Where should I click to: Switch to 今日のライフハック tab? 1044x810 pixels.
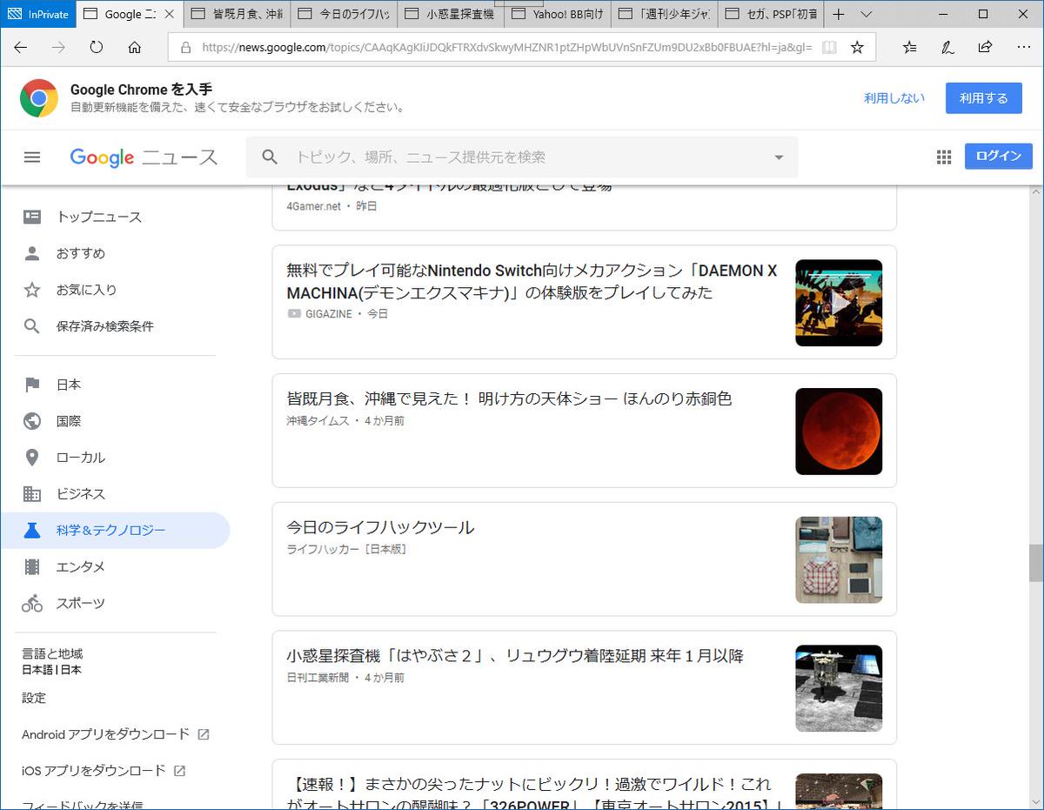tap(344, 15)
